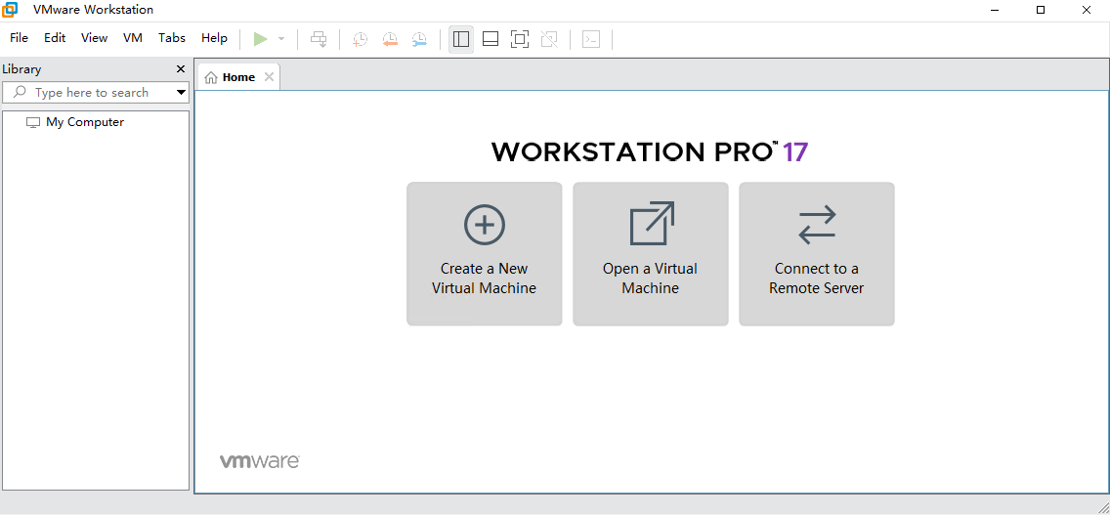Click Open a Virtual Machine

tap(651, 254)
